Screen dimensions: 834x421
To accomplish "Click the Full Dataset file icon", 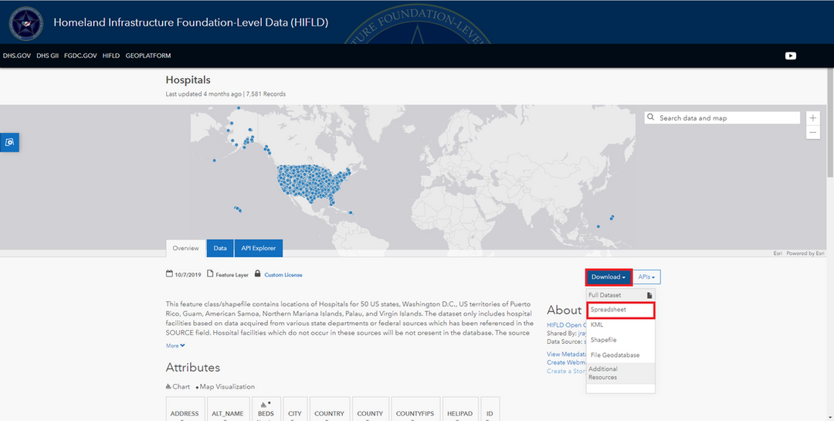I will coord(649,295).
